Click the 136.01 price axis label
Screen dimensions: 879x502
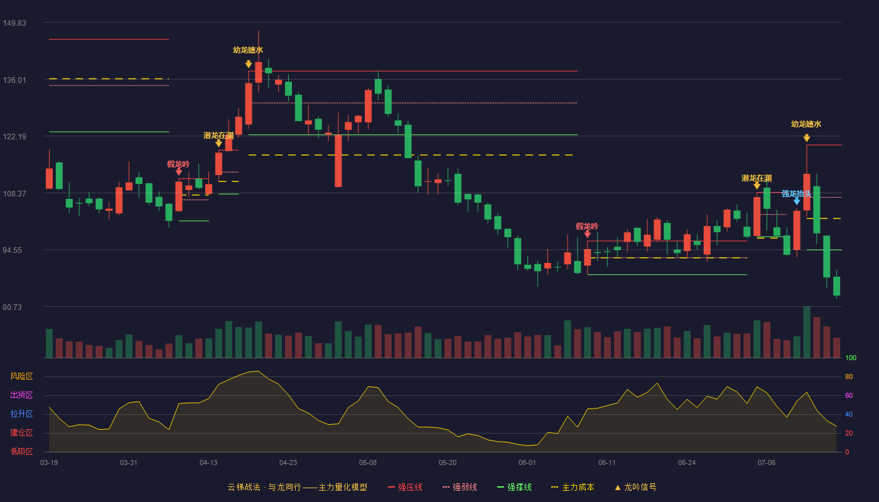click(14, 80)
